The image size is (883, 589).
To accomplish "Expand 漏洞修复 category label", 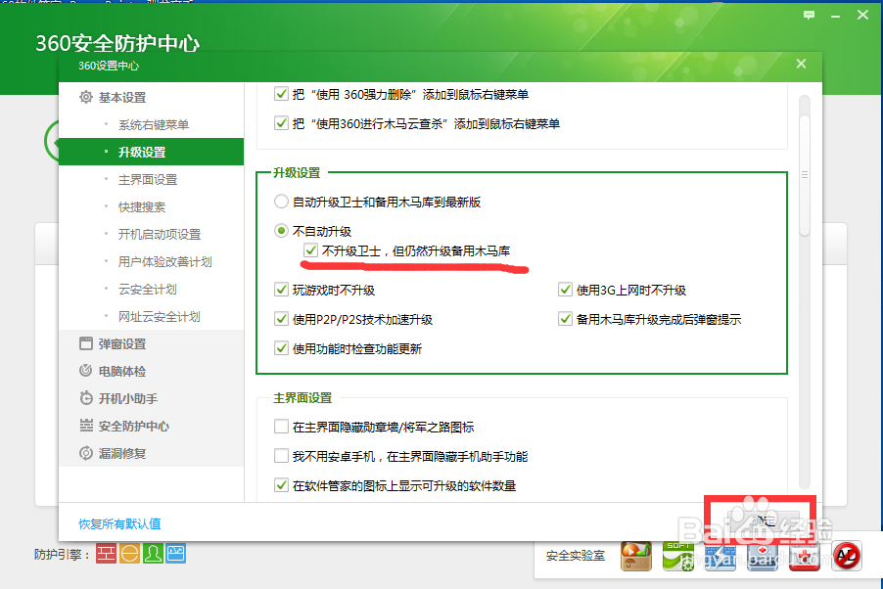I will pos(122,453).
